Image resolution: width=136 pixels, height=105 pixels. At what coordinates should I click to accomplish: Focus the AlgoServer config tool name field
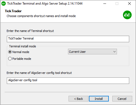[68, 81]
